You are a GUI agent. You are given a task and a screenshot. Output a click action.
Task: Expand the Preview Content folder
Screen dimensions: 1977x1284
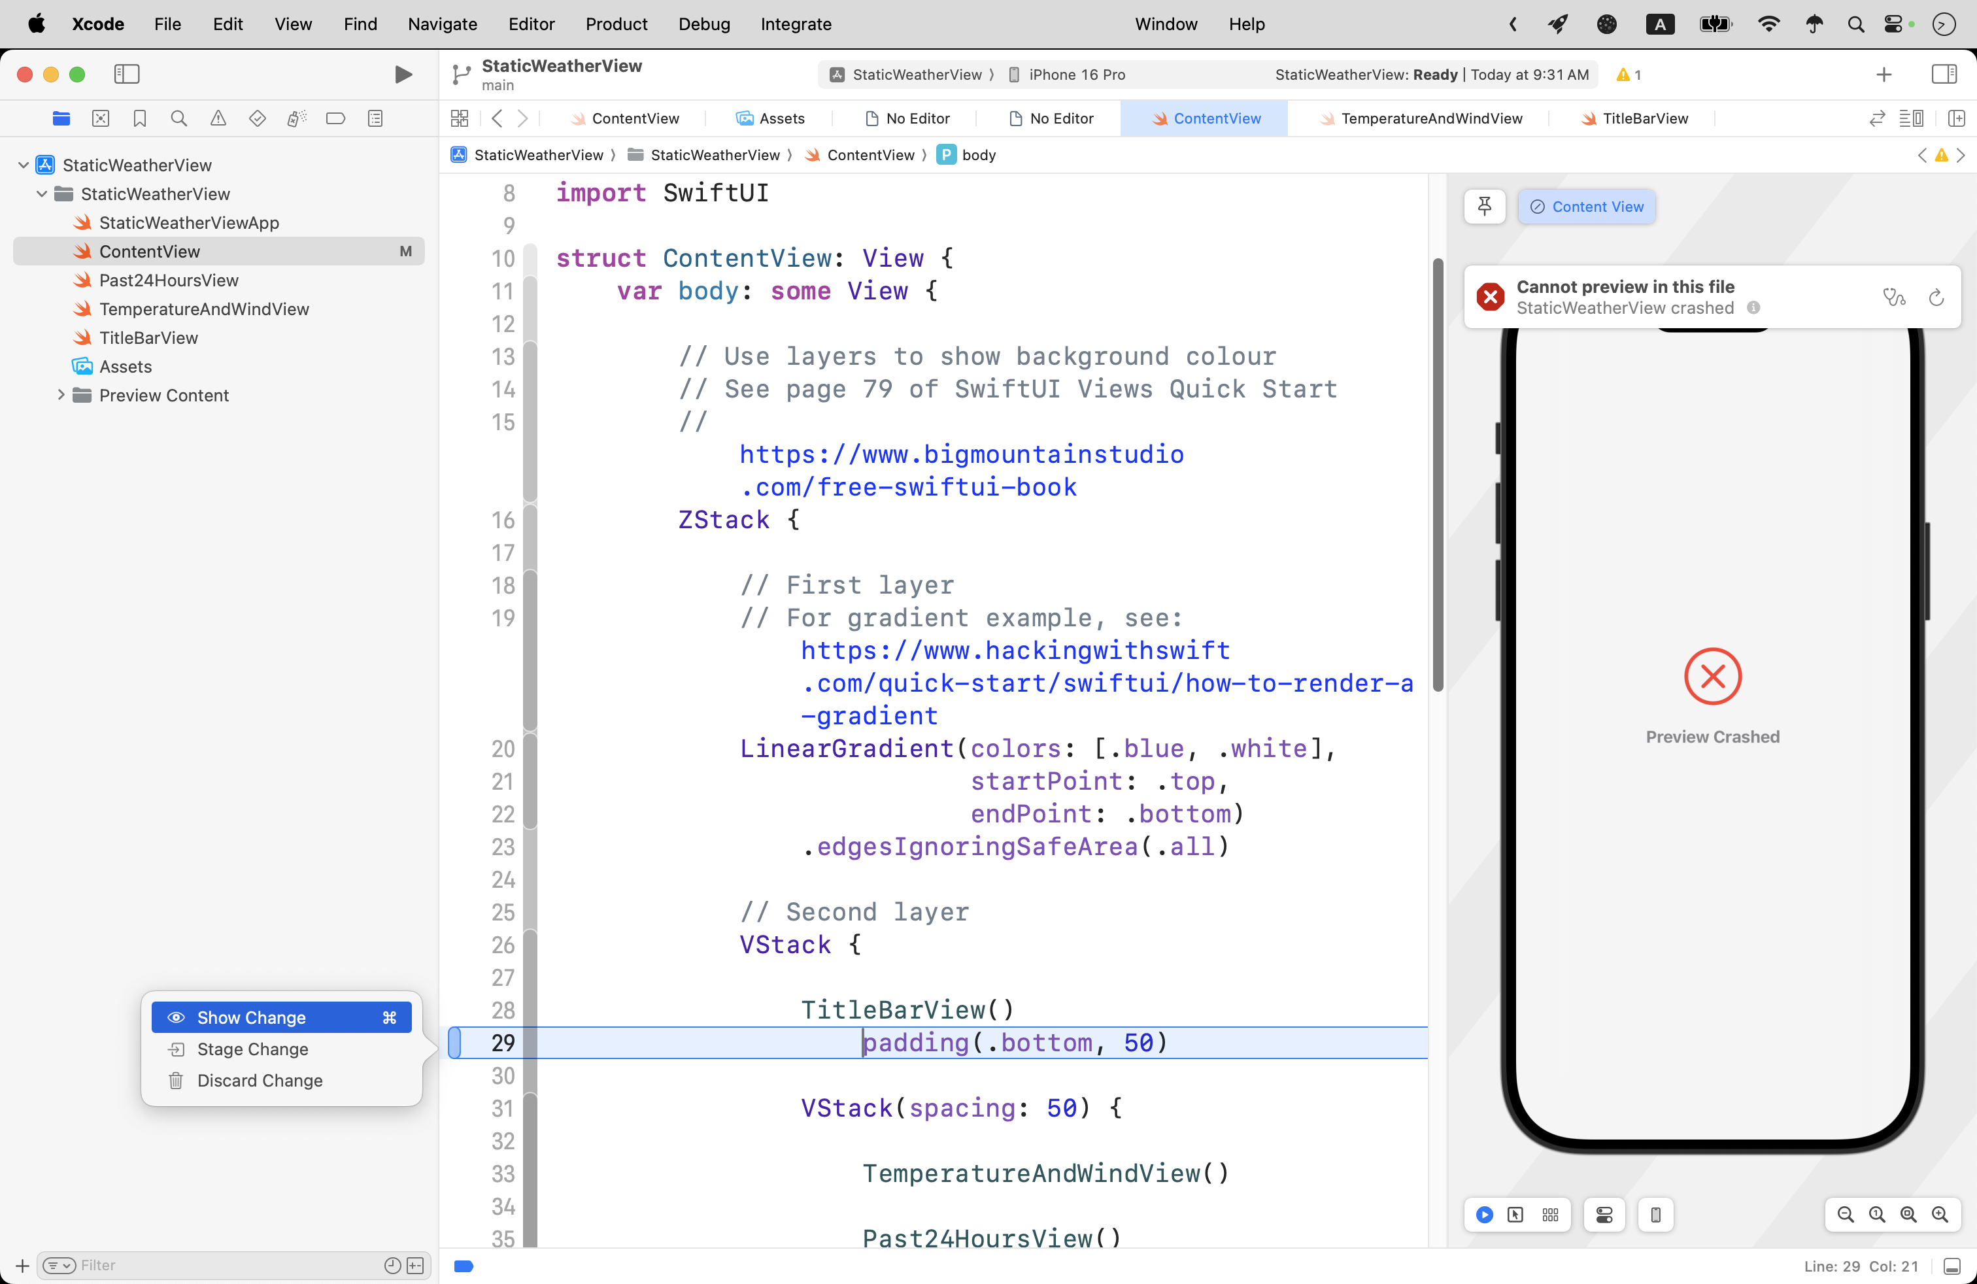tap(61, 396)
